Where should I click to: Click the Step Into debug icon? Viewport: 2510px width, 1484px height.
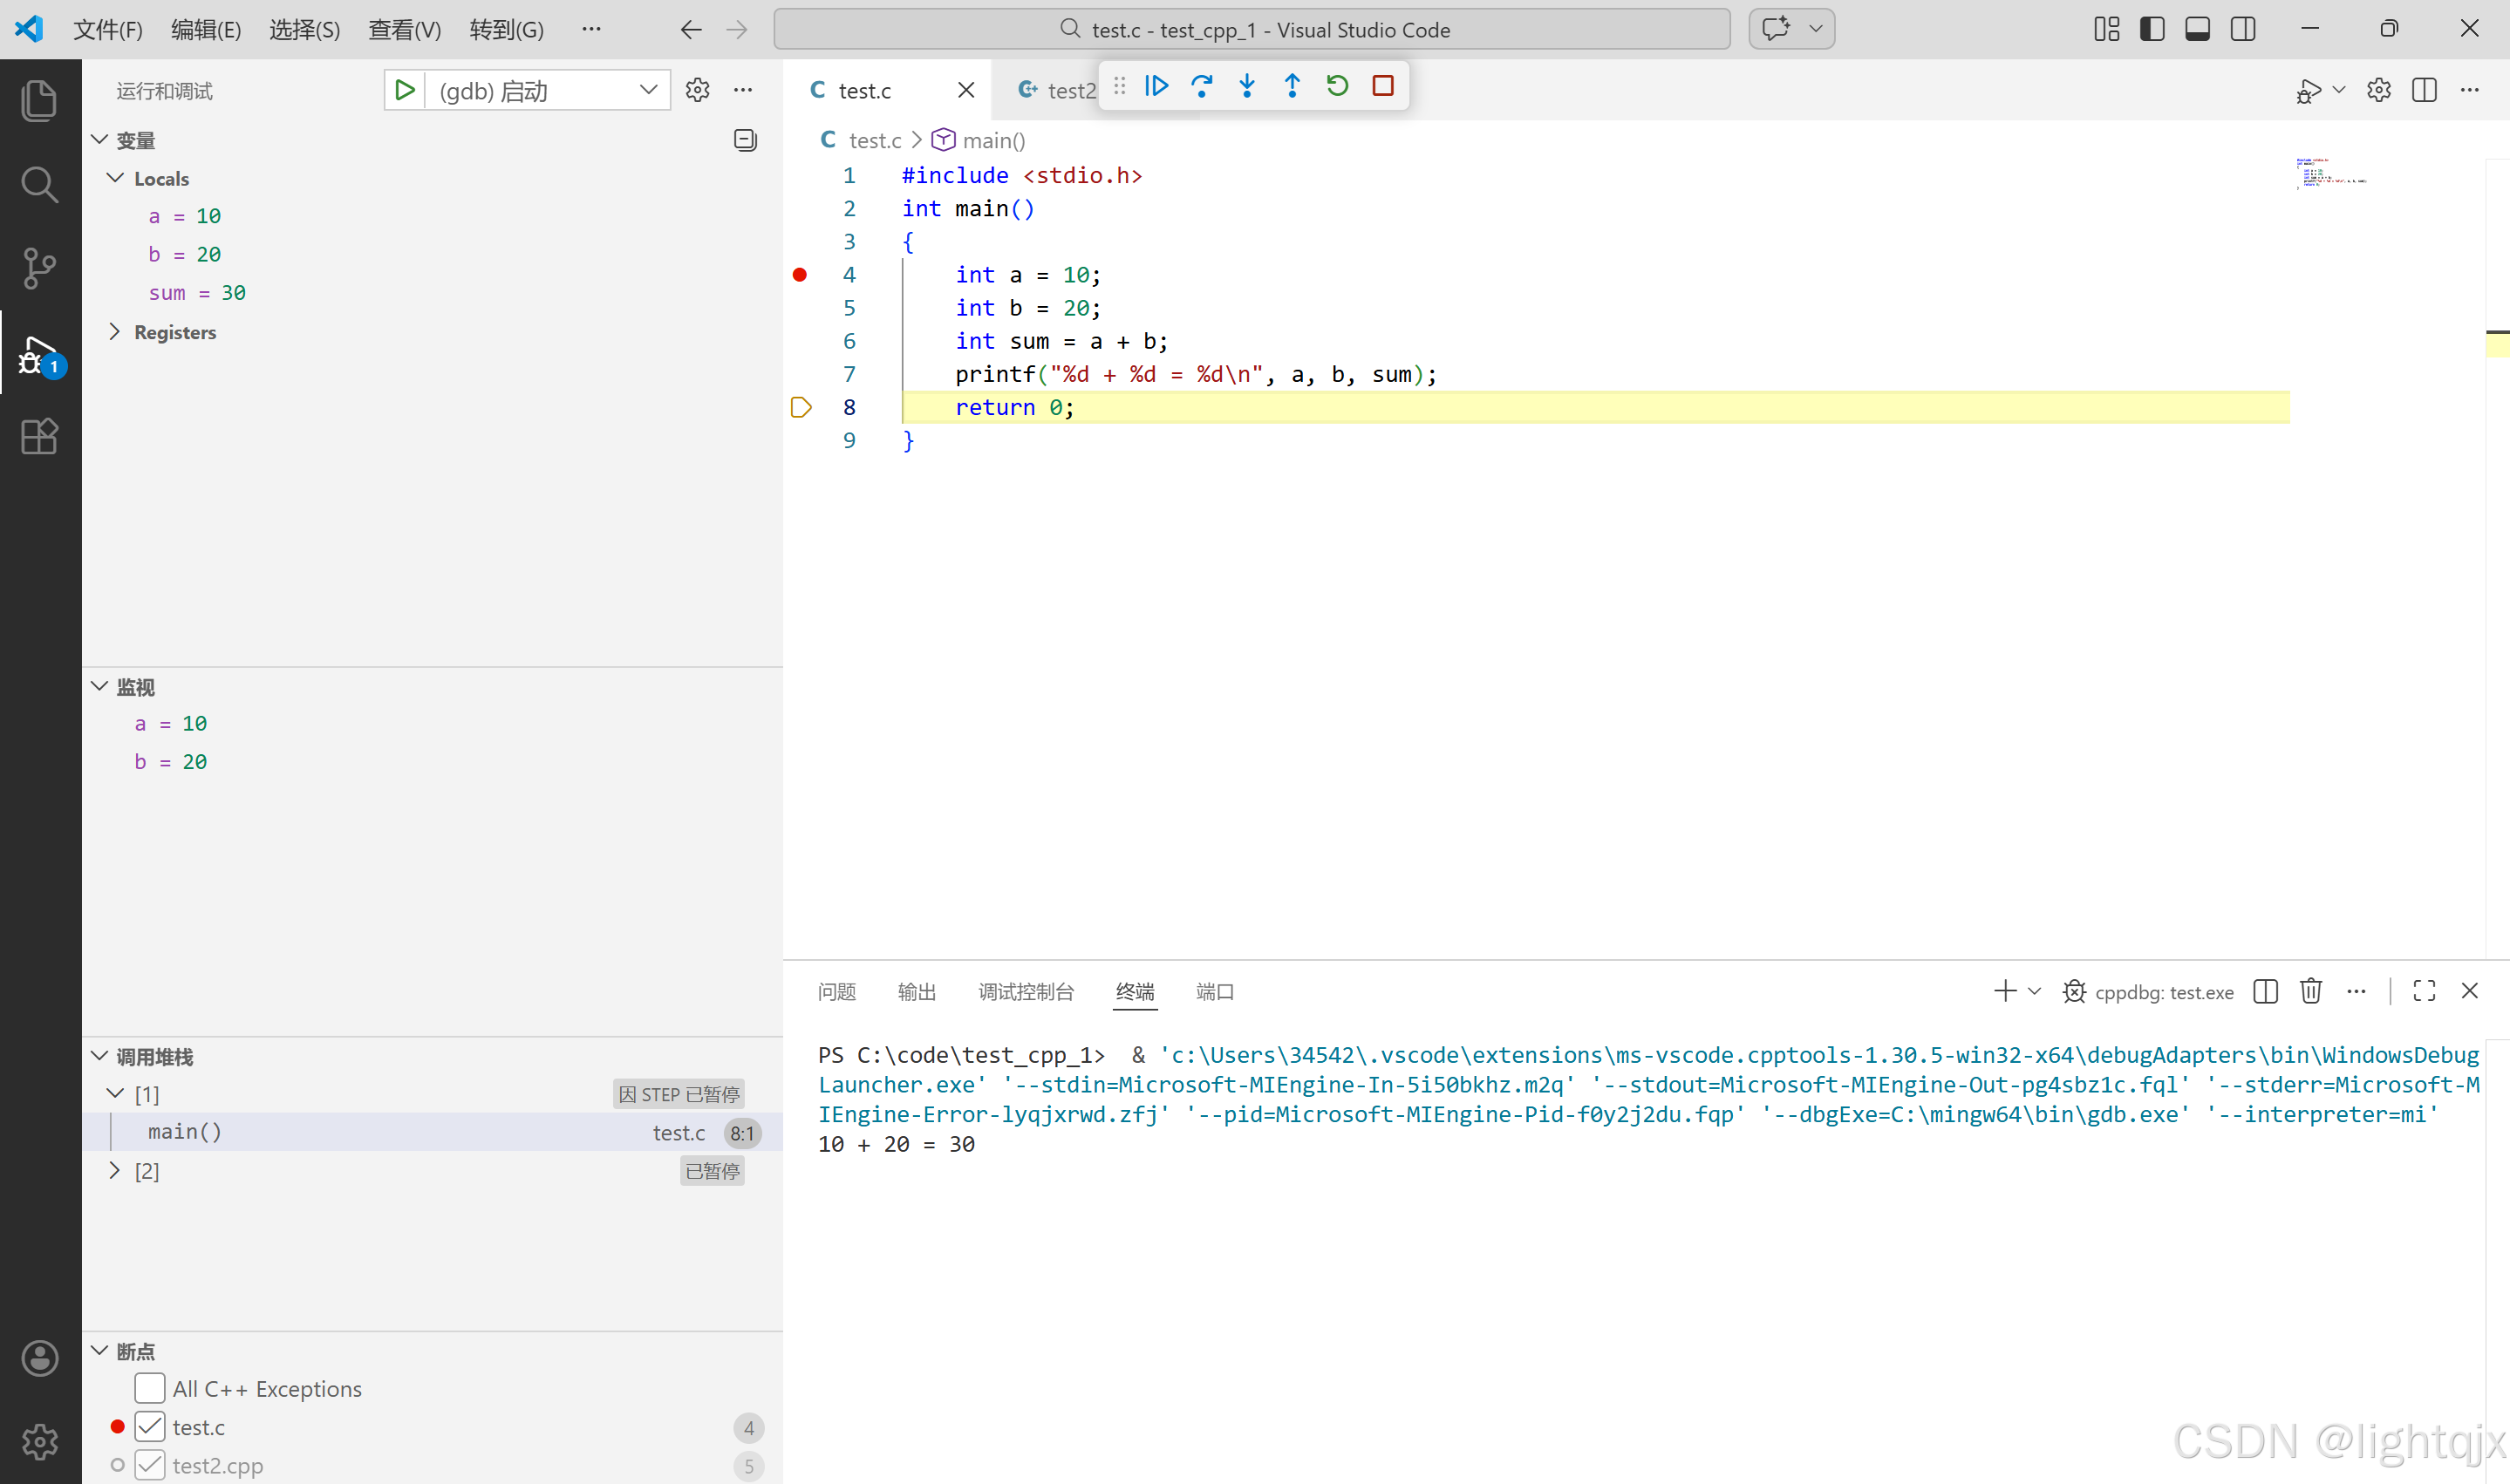point(1246,86)
